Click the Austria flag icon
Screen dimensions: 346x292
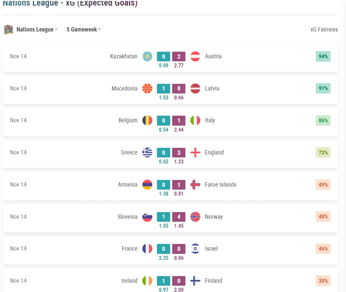tap(195, 56)
